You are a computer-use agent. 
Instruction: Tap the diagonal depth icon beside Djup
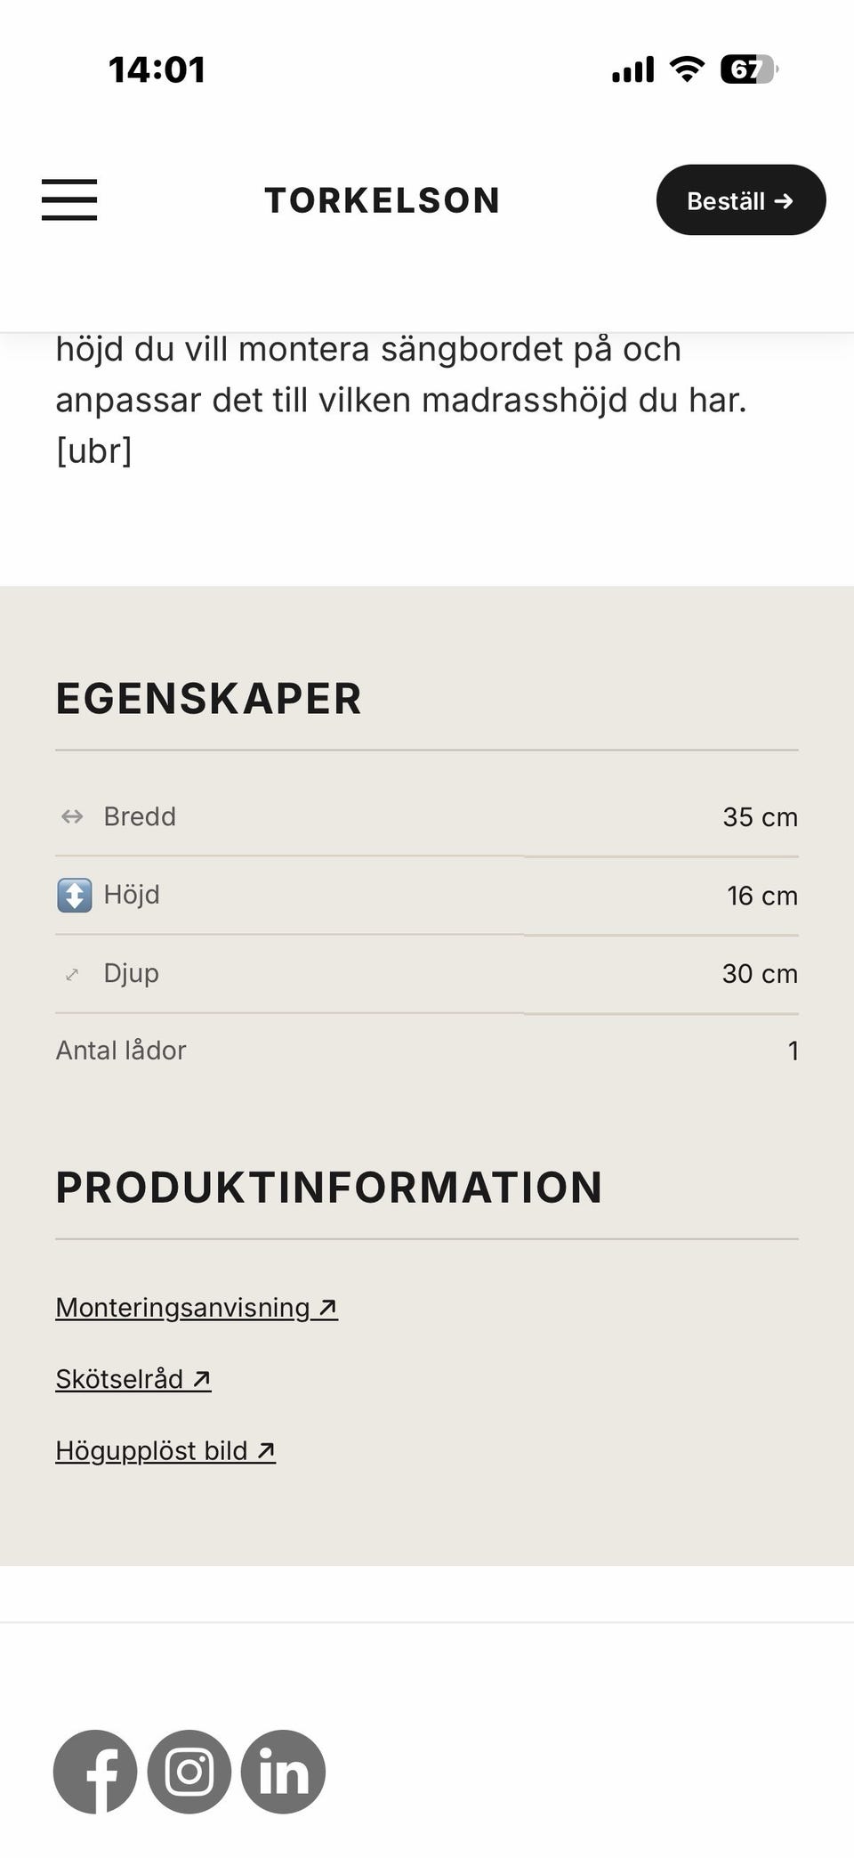(72, 974)
